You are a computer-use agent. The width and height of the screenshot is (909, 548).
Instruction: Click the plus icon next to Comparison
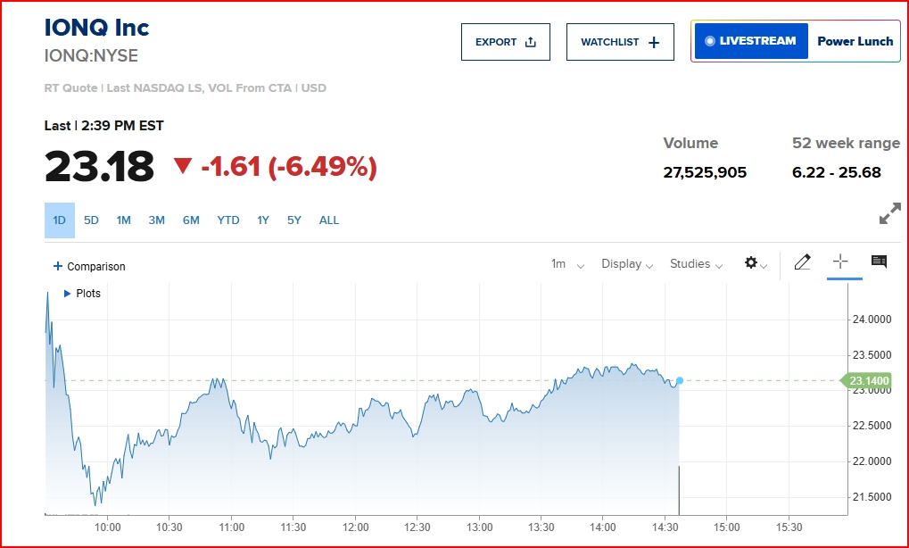pyautogui.click(x=57, y=266)
